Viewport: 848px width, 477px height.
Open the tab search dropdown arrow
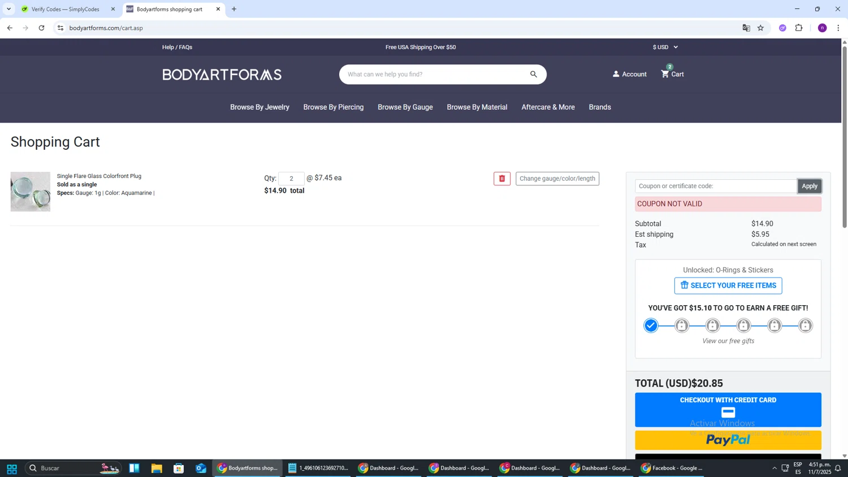coord(8,9)
